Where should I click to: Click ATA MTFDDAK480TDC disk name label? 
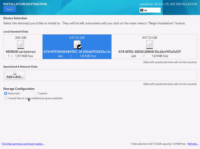pyautogui.click(x=77, y=52)
